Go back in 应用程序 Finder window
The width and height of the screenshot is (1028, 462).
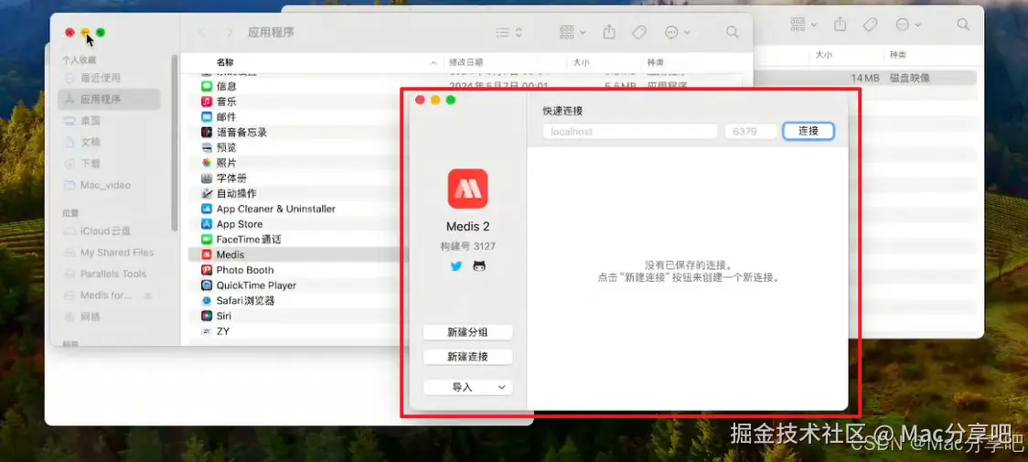tap(202, 32)
